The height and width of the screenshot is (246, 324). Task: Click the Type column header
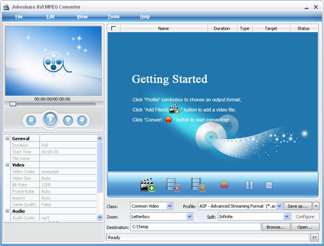tap(245, 28)
